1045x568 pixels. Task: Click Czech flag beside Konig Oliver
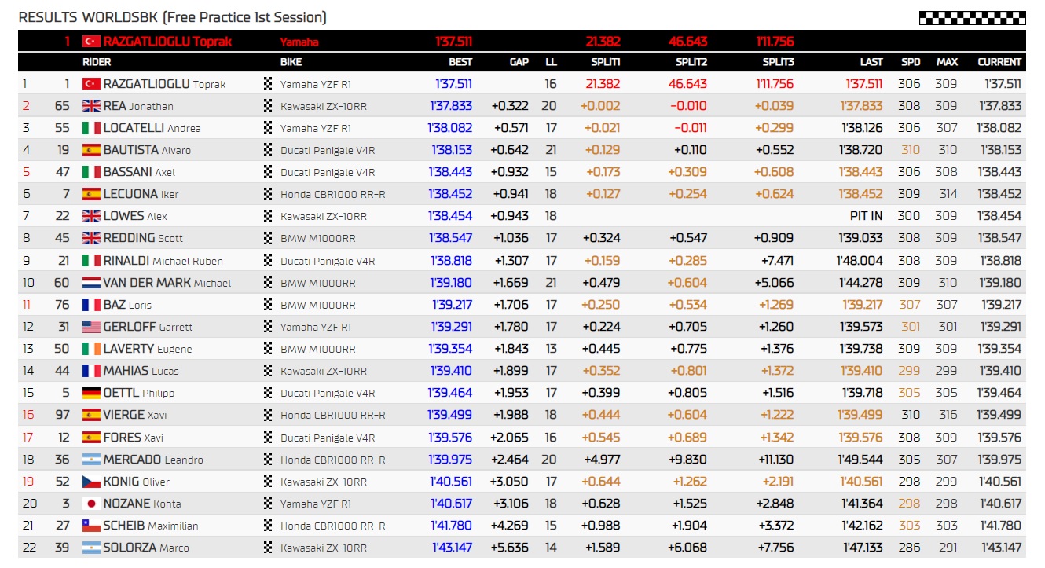click(x=91, y=481)
